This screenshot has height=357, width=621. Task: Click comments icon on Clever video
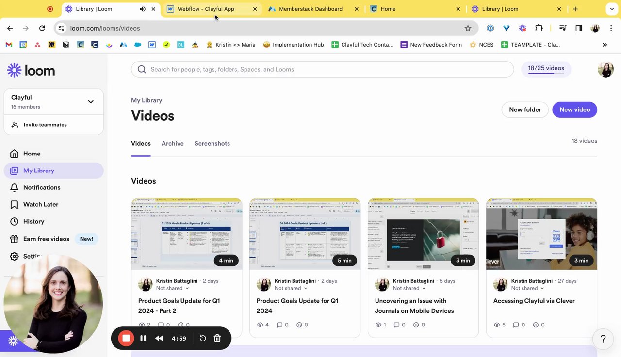[x=515, y=325]
